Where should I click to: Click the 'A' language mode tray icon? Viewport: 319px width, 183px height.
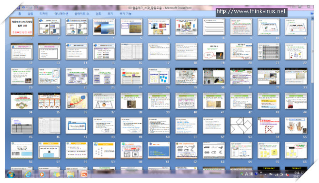coord(246,174)
